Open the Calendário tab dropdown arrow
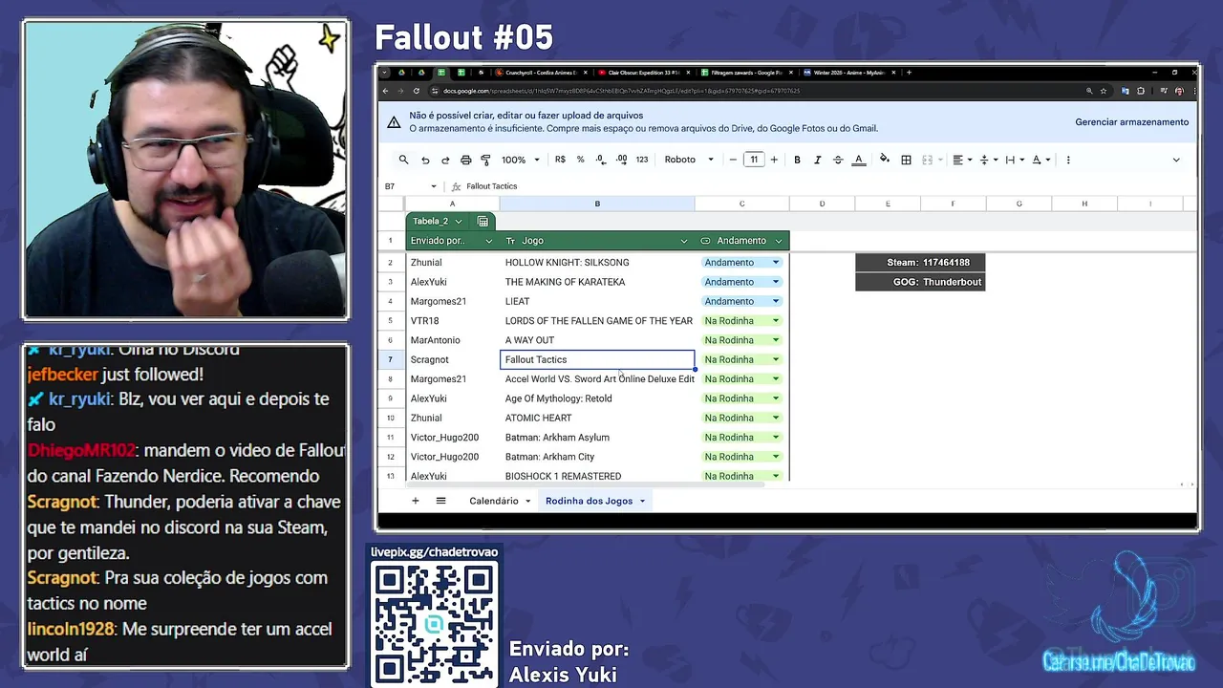This screenshot has width=1223, height=688. tap(527, 501)
